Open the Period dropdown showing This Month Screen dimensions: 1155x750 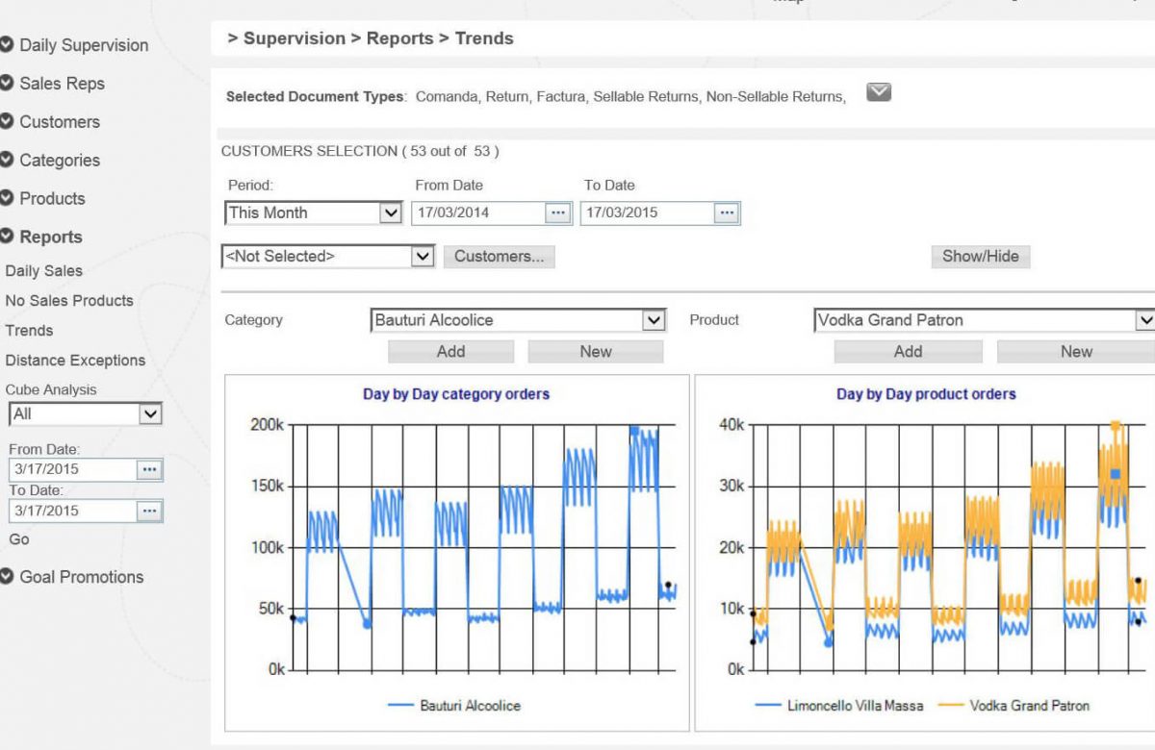[x=390, y=212]
